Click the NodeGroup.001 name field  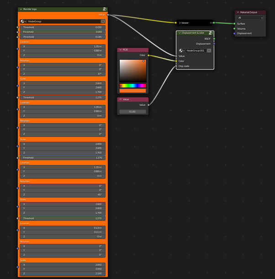point(196,51)
